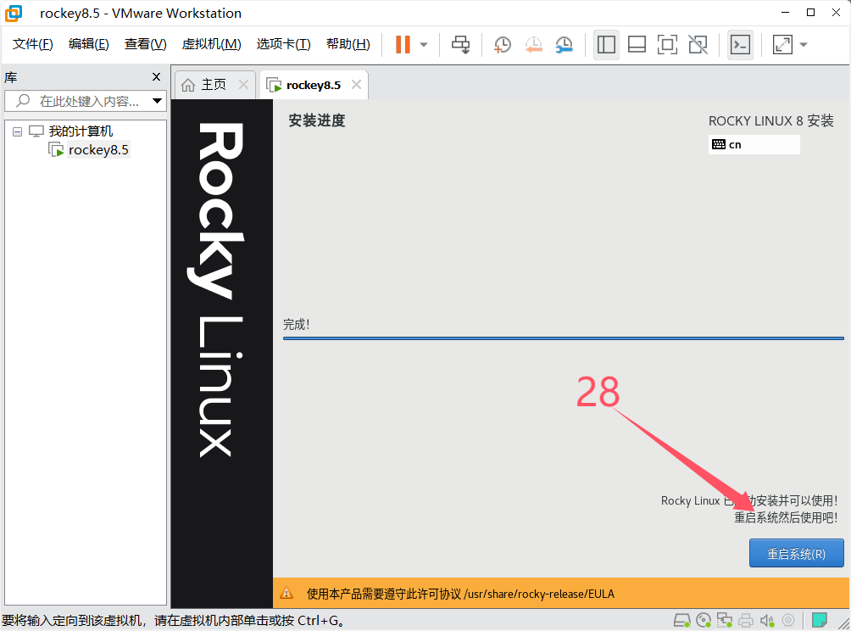Close the library panel
This screenshot has width=851, height=631.
pos(156,77)
